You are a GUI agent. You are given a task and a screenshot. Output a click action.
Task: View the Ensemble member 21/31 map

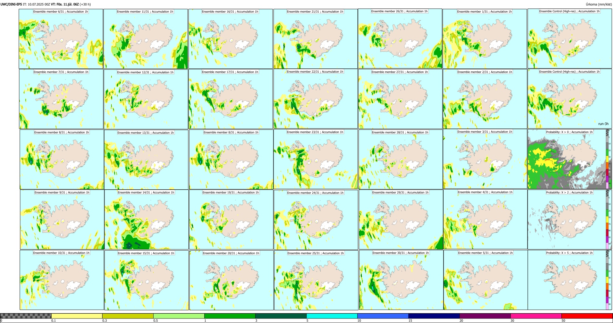pyautogui.click(x=316, y=39)
